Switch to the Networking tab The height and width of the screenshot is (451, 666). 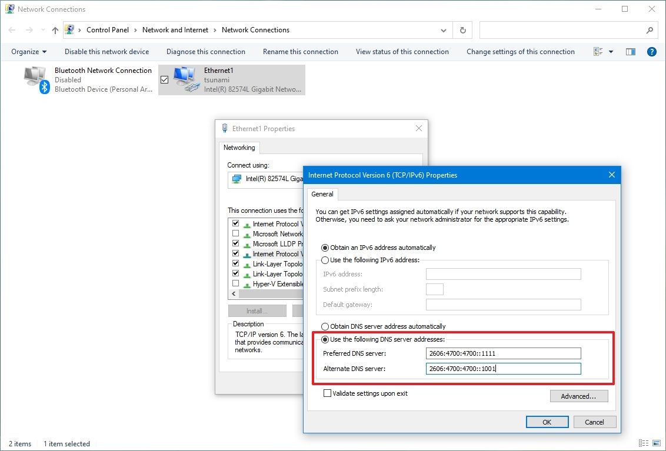[239, 148]
